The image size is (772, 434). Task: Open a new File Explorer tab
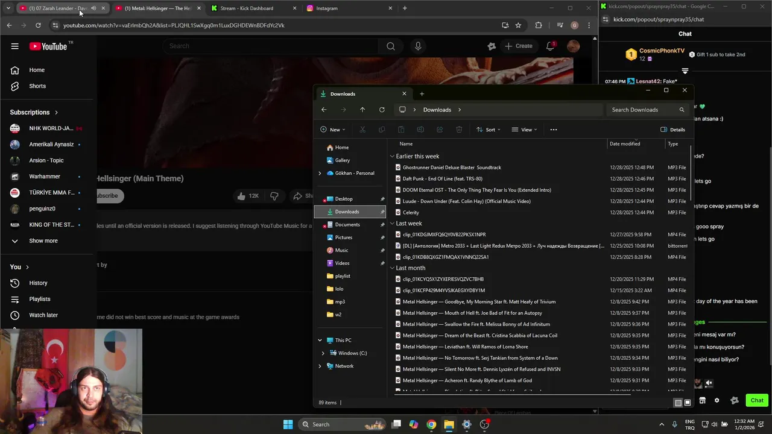[x=422, y=93]
